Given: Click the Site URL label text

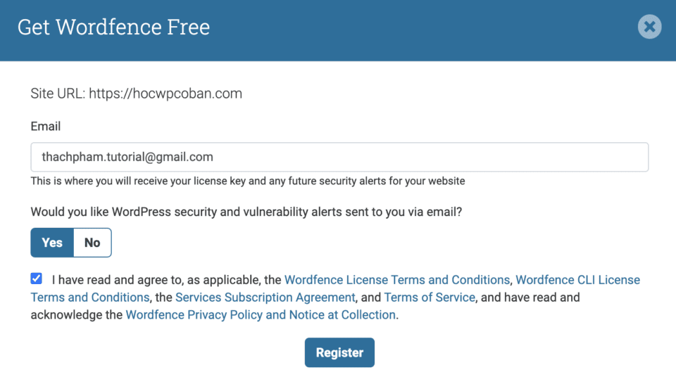Looking at the screenshot, I should tap(58, 94).
